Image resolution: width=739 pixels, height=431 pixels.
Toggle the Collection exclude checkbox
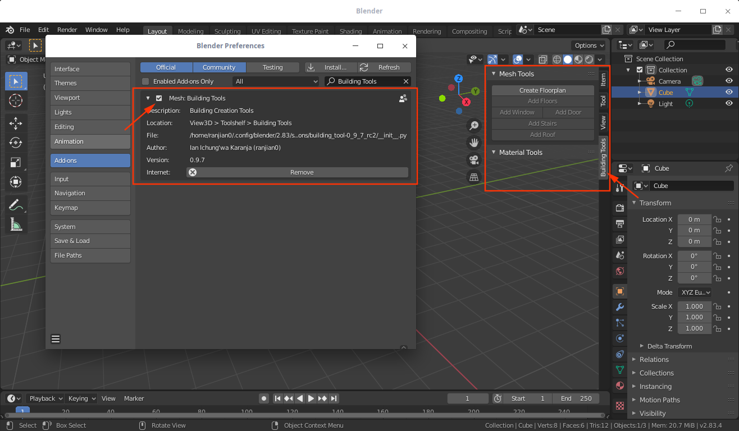pos(640,70)
